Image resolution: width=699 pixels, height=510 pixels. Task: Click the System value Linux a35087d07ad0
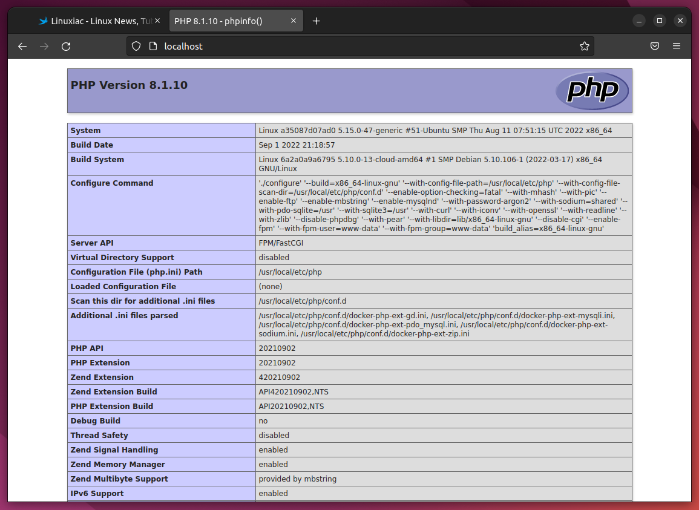click(435, 131)
